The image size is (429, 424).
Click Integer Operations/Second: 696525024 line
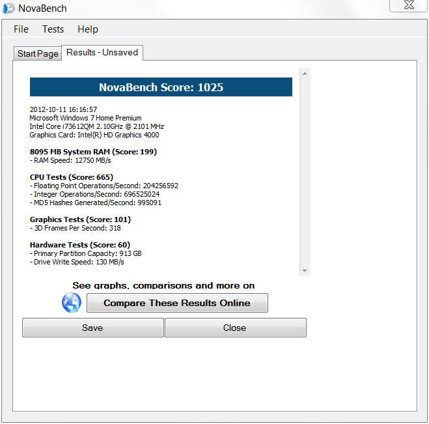[x=94, y=194]
